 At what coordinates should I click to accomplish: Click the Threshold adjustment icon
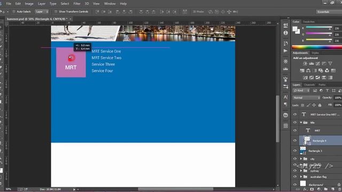tap(318, 77)
